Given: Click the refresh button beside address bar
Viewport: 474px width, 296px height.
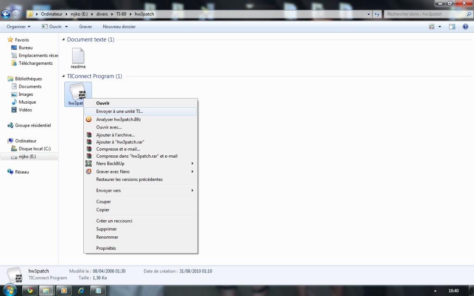Looking at the screenshot, I should [377, 14].
